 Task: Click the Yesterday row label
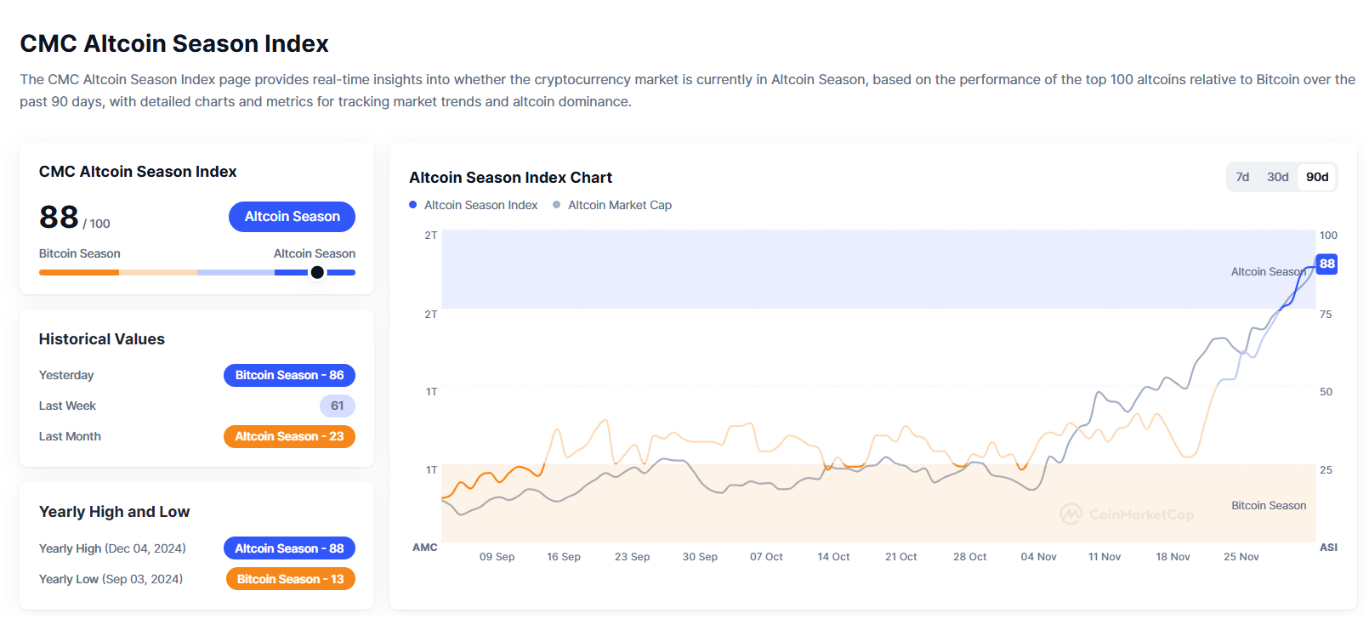point(66,375)
